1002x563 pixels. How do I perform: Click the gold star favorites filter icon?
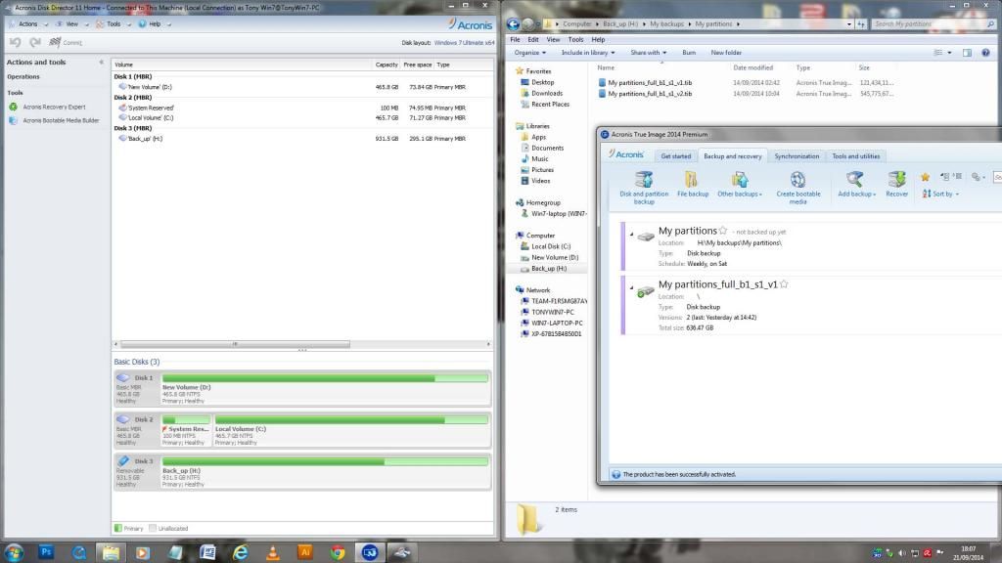(925, 177)
